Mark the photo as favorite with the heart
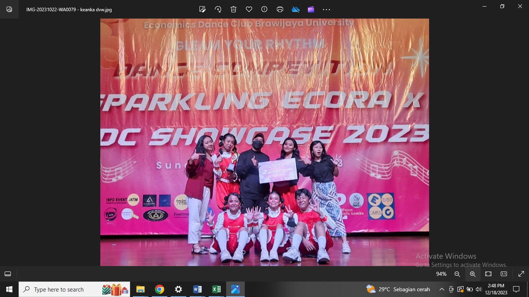 pos(249,9)
